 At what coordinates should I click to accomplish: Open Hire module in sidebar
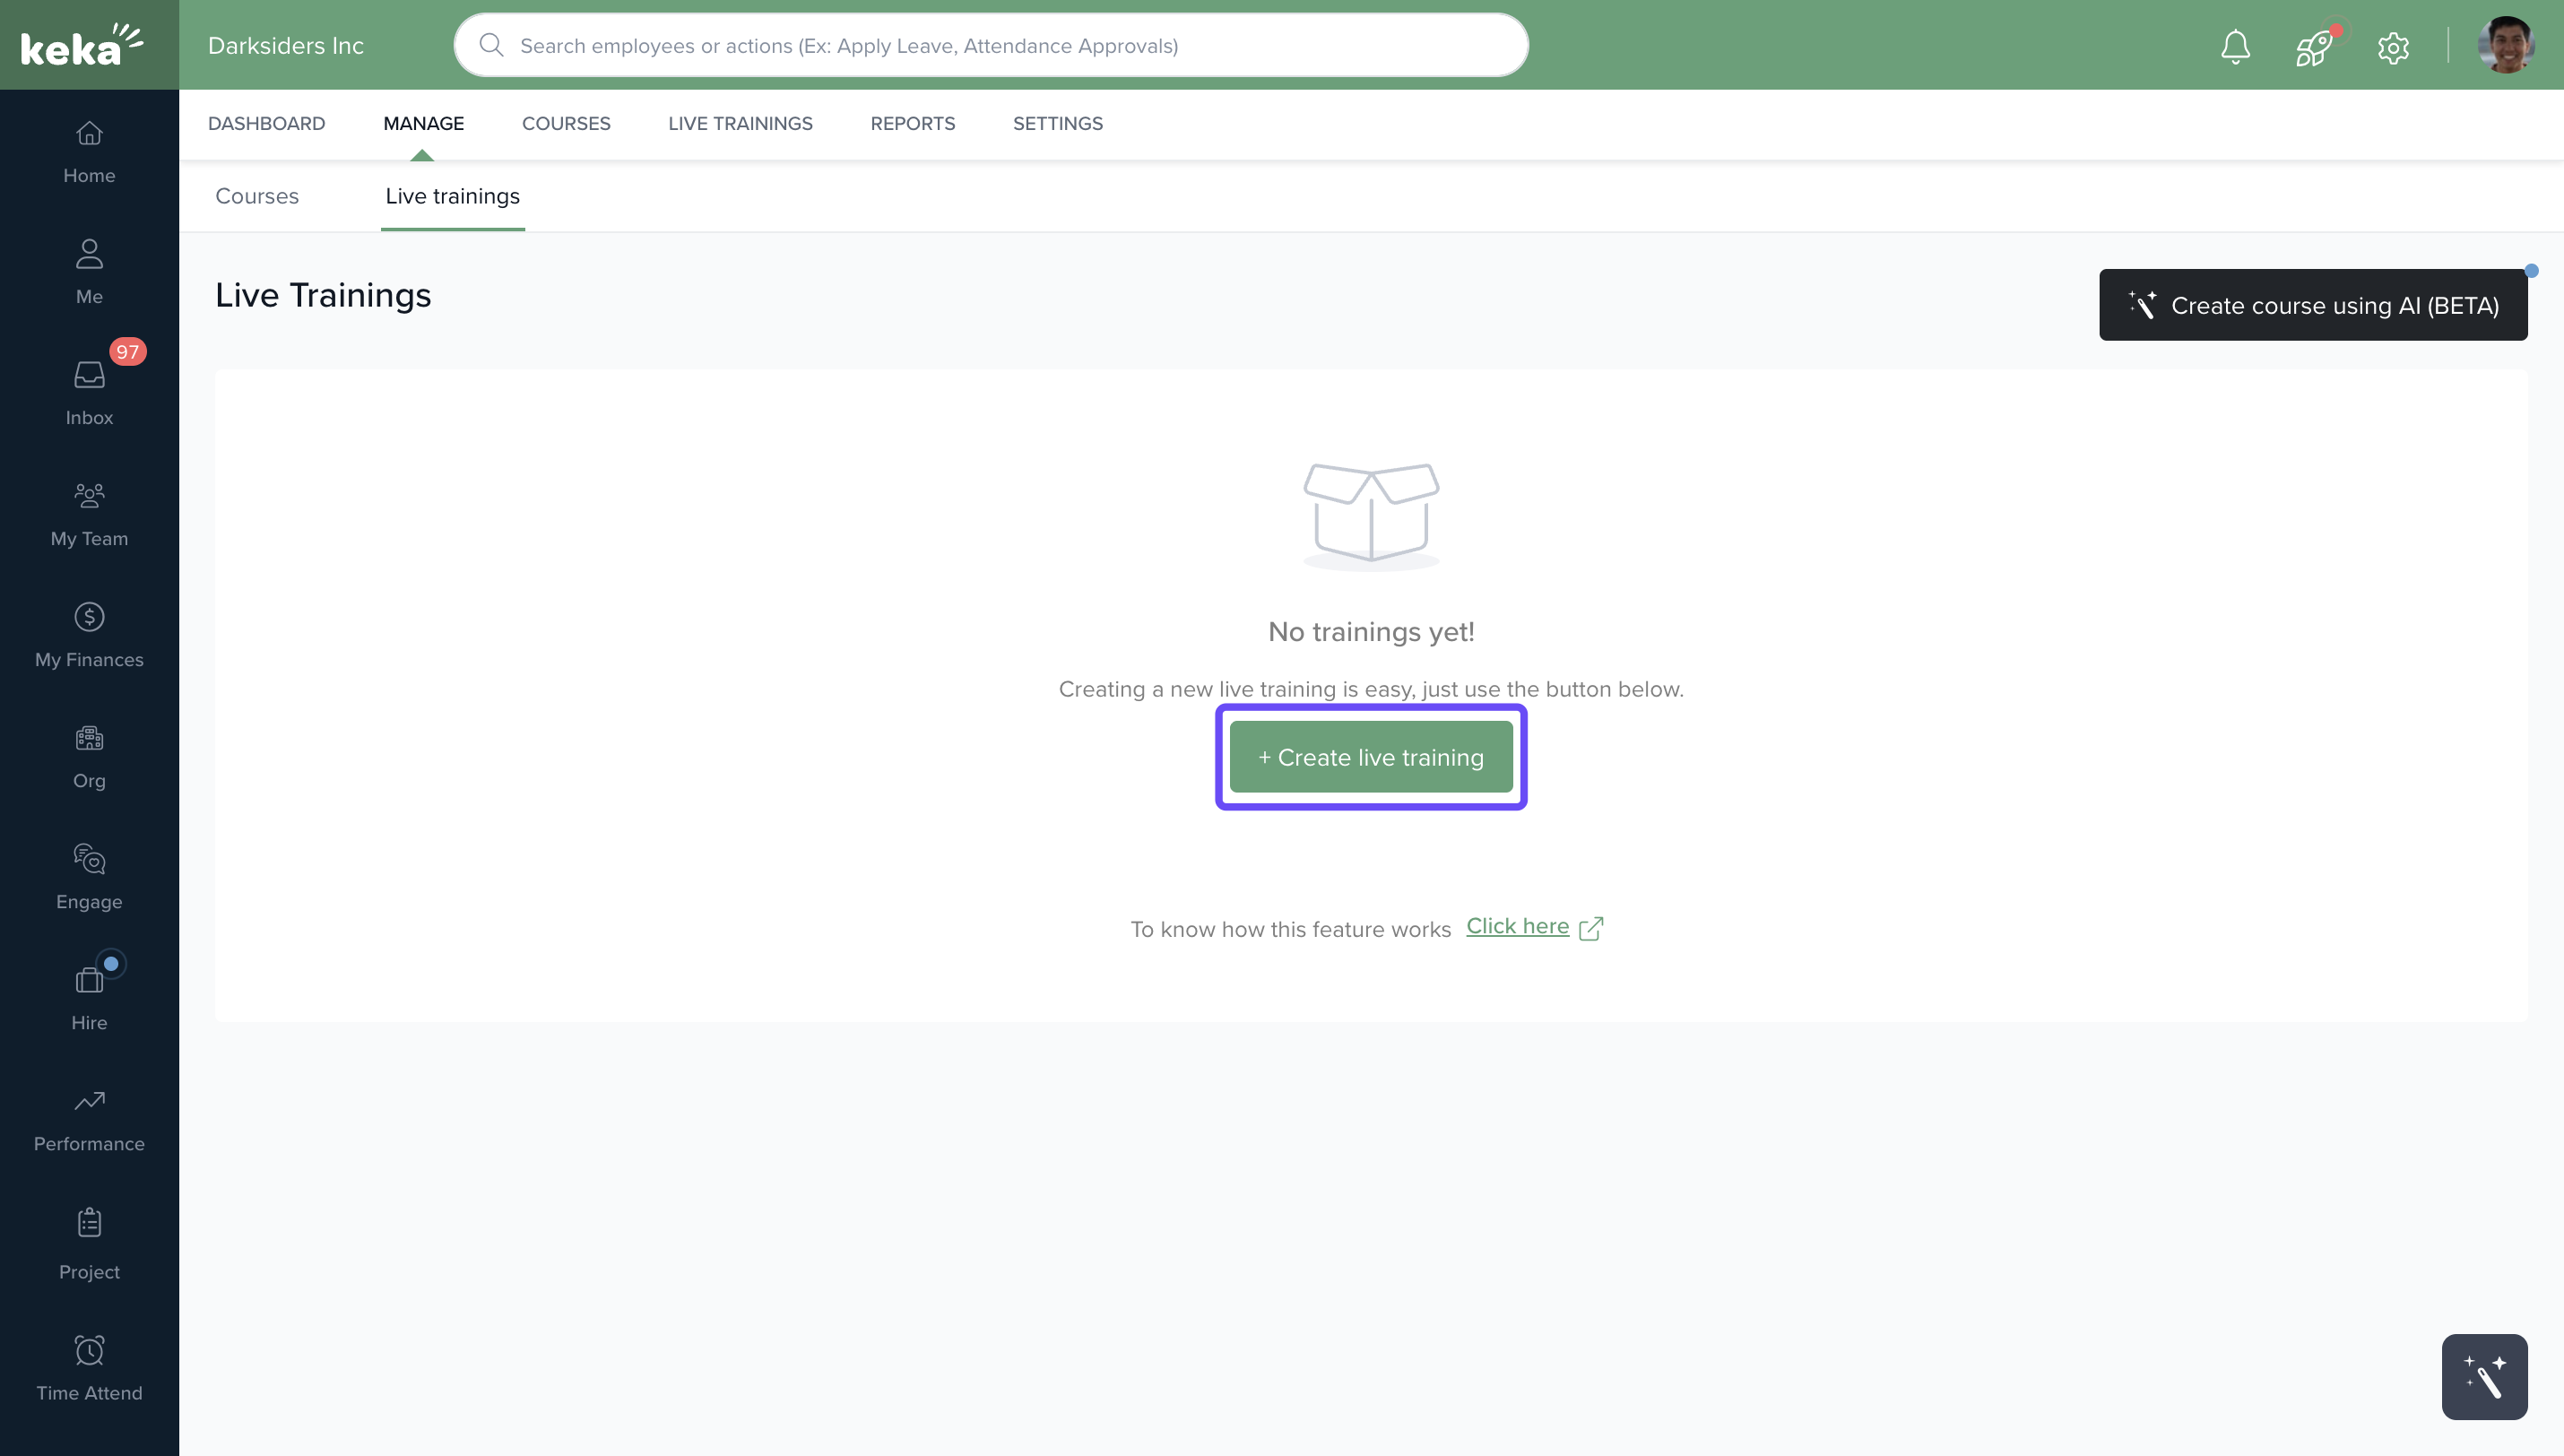89,998
